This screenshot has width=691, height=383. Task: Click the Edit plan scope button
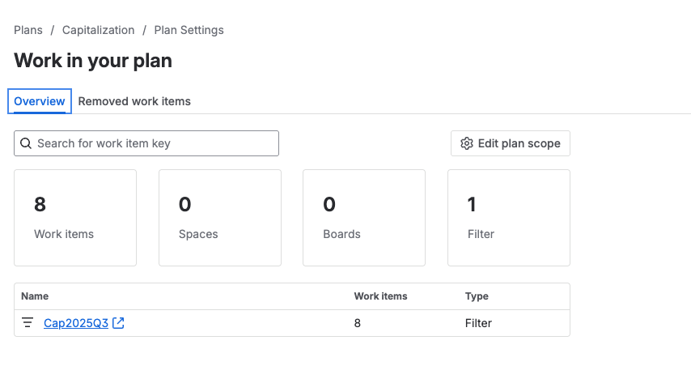[x=511, y=143]
